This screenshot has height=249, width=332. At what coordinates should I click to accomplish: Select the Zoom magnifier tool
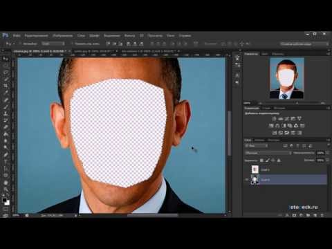(x=6, y=190)
